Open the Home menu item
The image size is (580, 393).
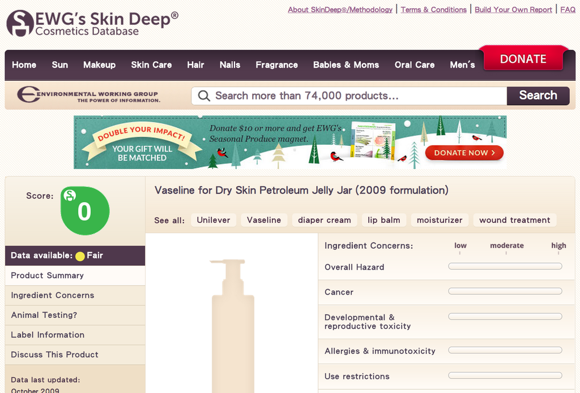click(x=24, y=65)
